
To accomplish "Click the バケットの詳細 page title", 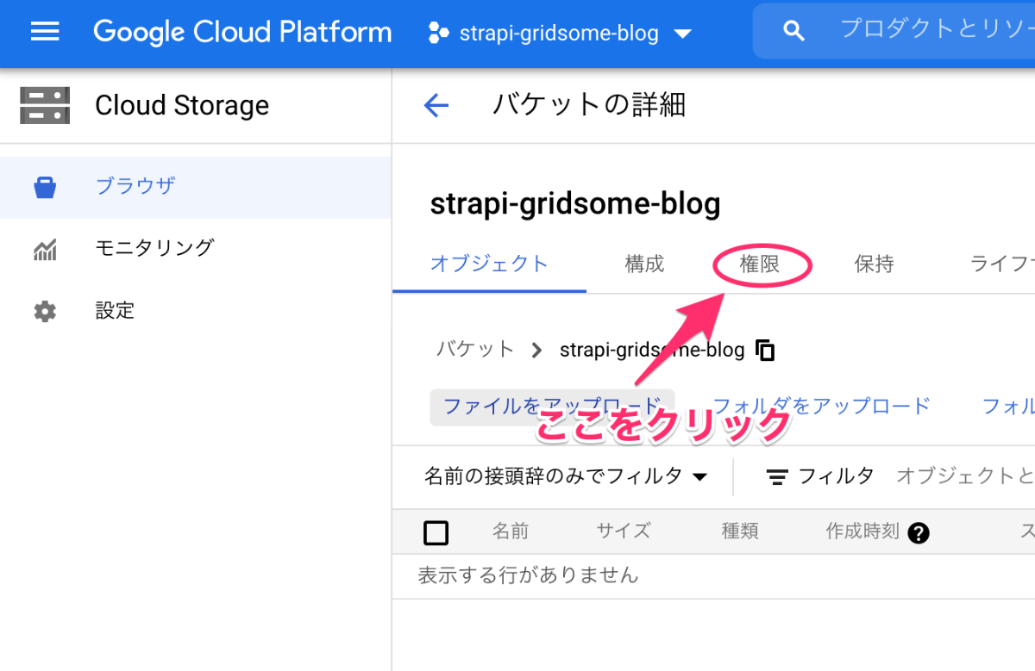I will (x=589, y=105).
